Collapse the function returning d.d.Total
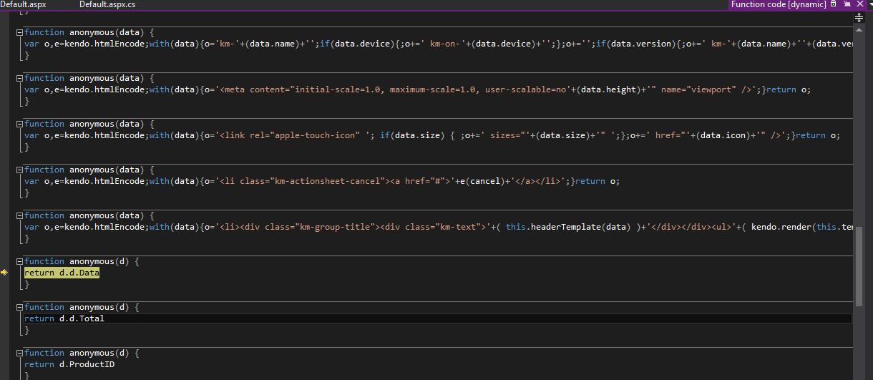The height and width of the screenshot is (380, 873). (x=19, y=308)
